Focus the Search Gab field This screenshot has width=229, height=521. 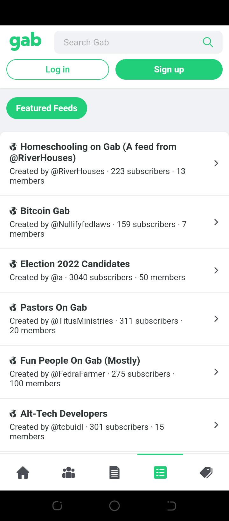(x=138, y=42)
